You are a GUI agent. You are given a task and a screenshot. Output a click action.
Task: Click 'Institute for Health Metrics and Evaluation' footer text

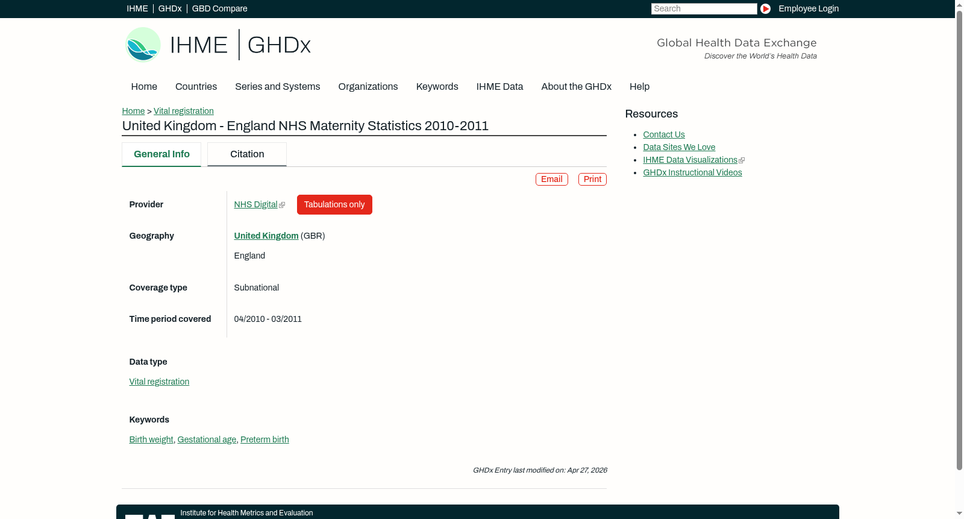(246, 513)
